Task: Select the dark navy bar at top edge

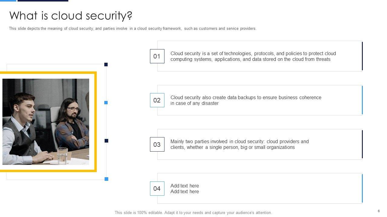Action: tap(43, 1)
